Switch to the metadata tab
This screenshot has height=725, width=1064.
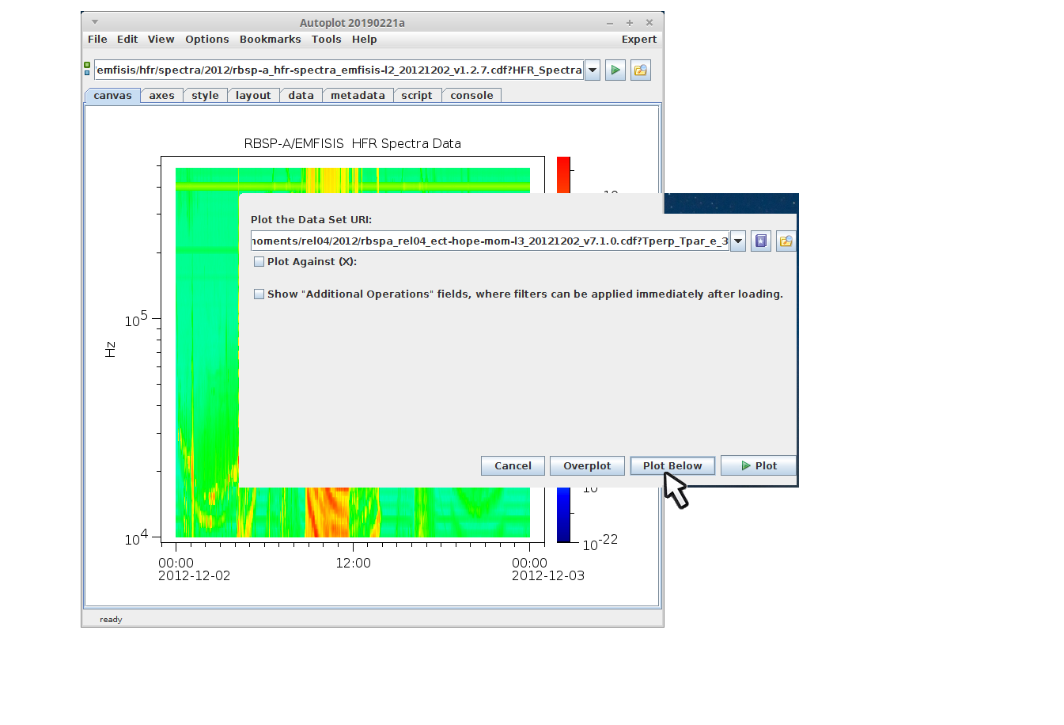358,96
